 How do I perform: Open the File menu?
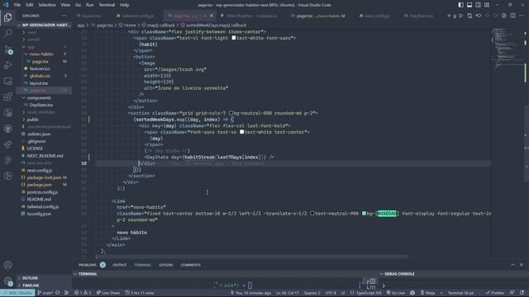pyautogui.click(x=17, y=5)
